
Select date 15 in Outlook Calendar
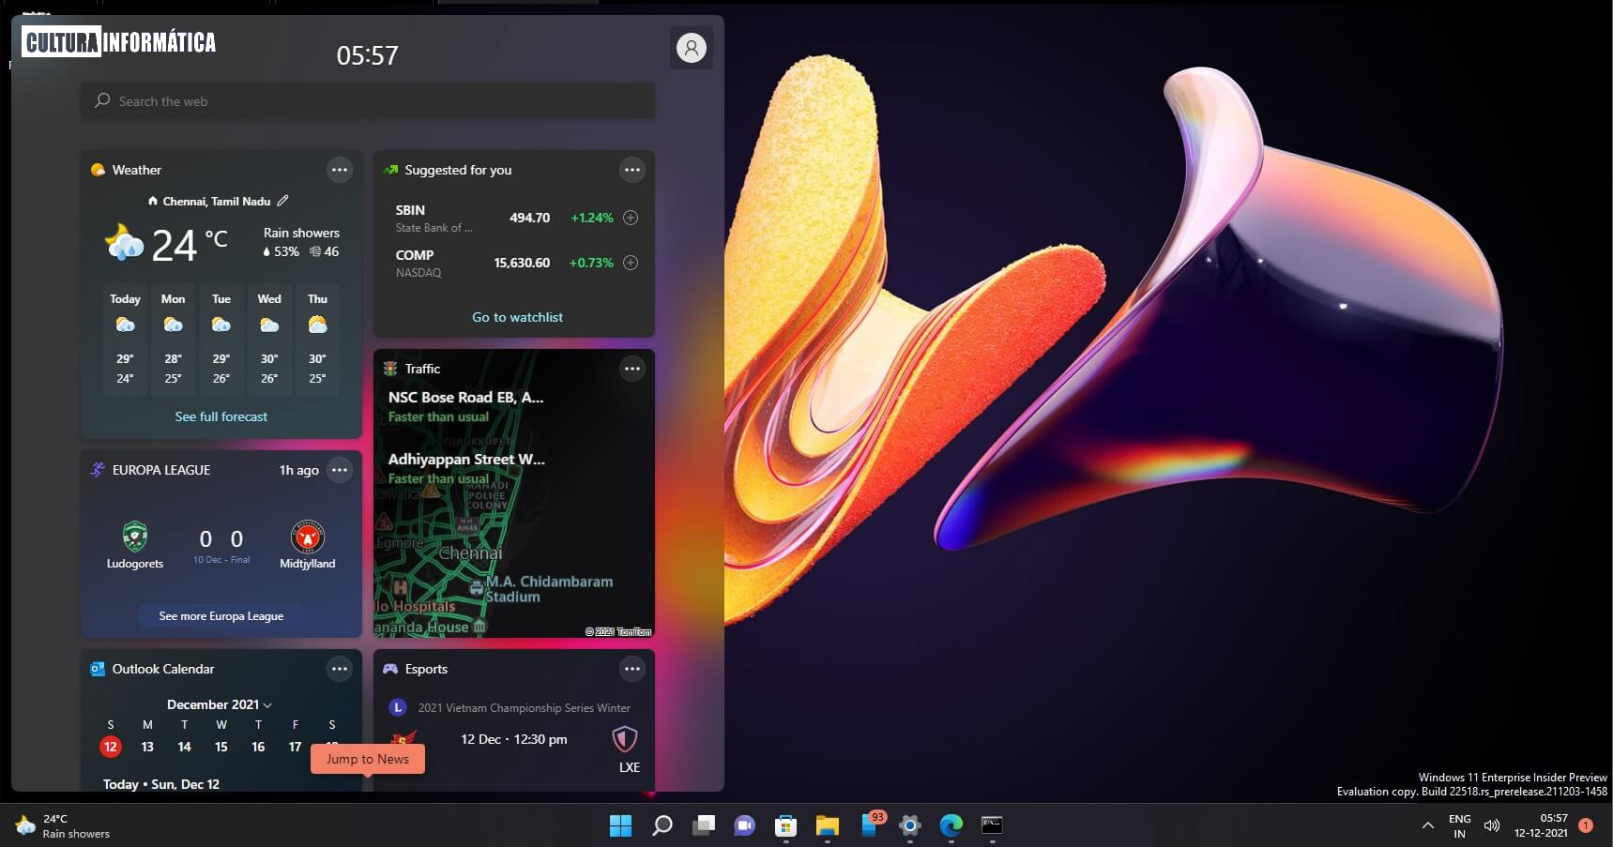coord(221,747)
